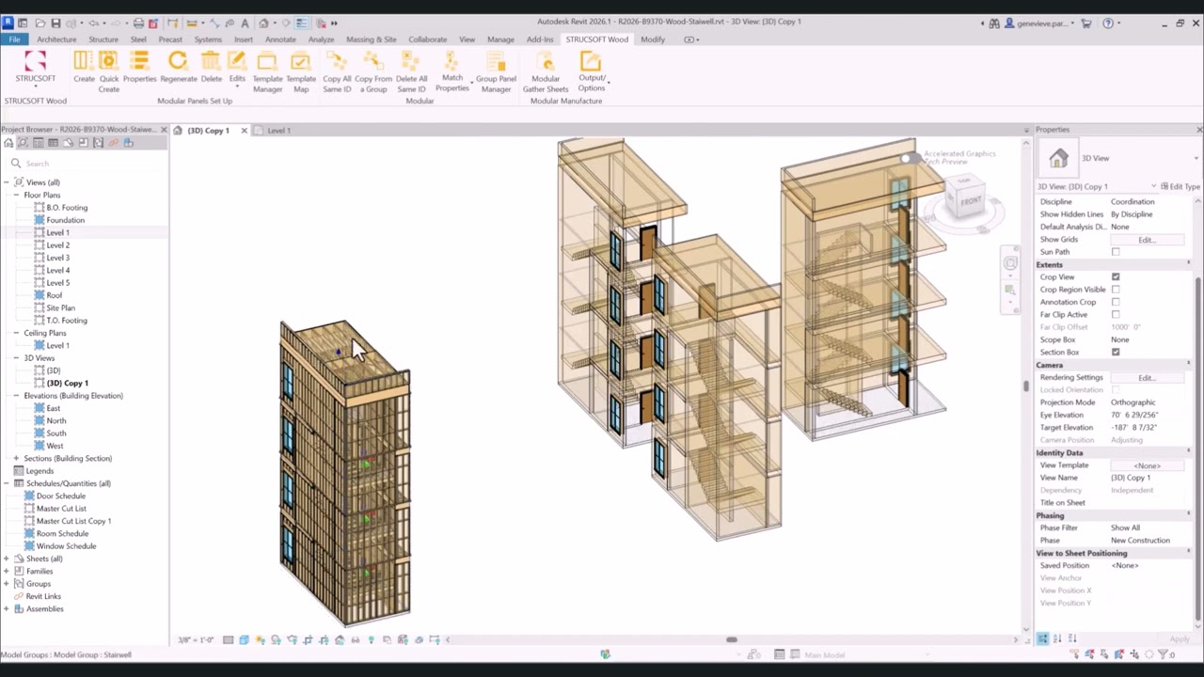Viewport: 1204px width, 677px height.
Task: Open the Collaborate ribbon tab
Action: (427, 39)
